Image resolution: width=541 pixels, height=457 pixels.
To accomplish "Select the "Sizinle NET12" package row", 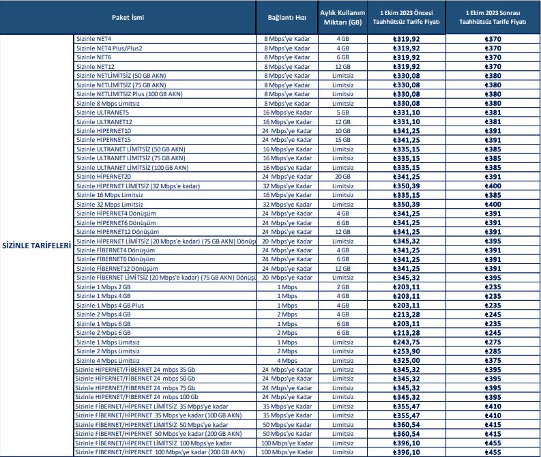I will pos(96,67).
